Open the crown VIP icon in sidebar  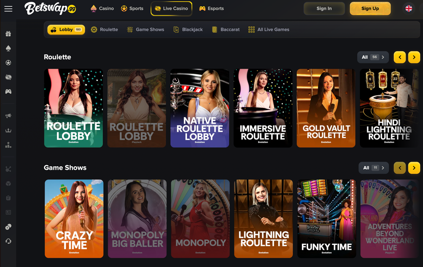(8, 130)
